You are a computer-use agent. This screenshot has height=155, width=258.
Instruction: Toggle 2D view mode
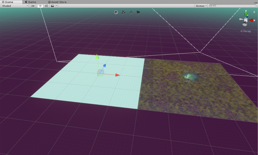[33, 6]
